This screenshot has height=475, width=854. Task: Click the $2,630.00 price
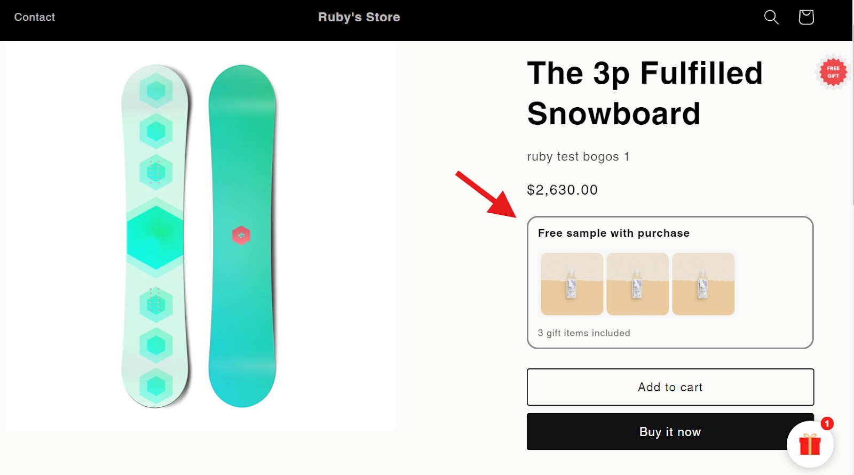click(562, 190)
